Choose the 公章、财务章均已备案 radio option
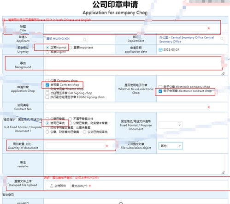The width and height of the screenshot is (230, 204). click(x=47, y=132)
